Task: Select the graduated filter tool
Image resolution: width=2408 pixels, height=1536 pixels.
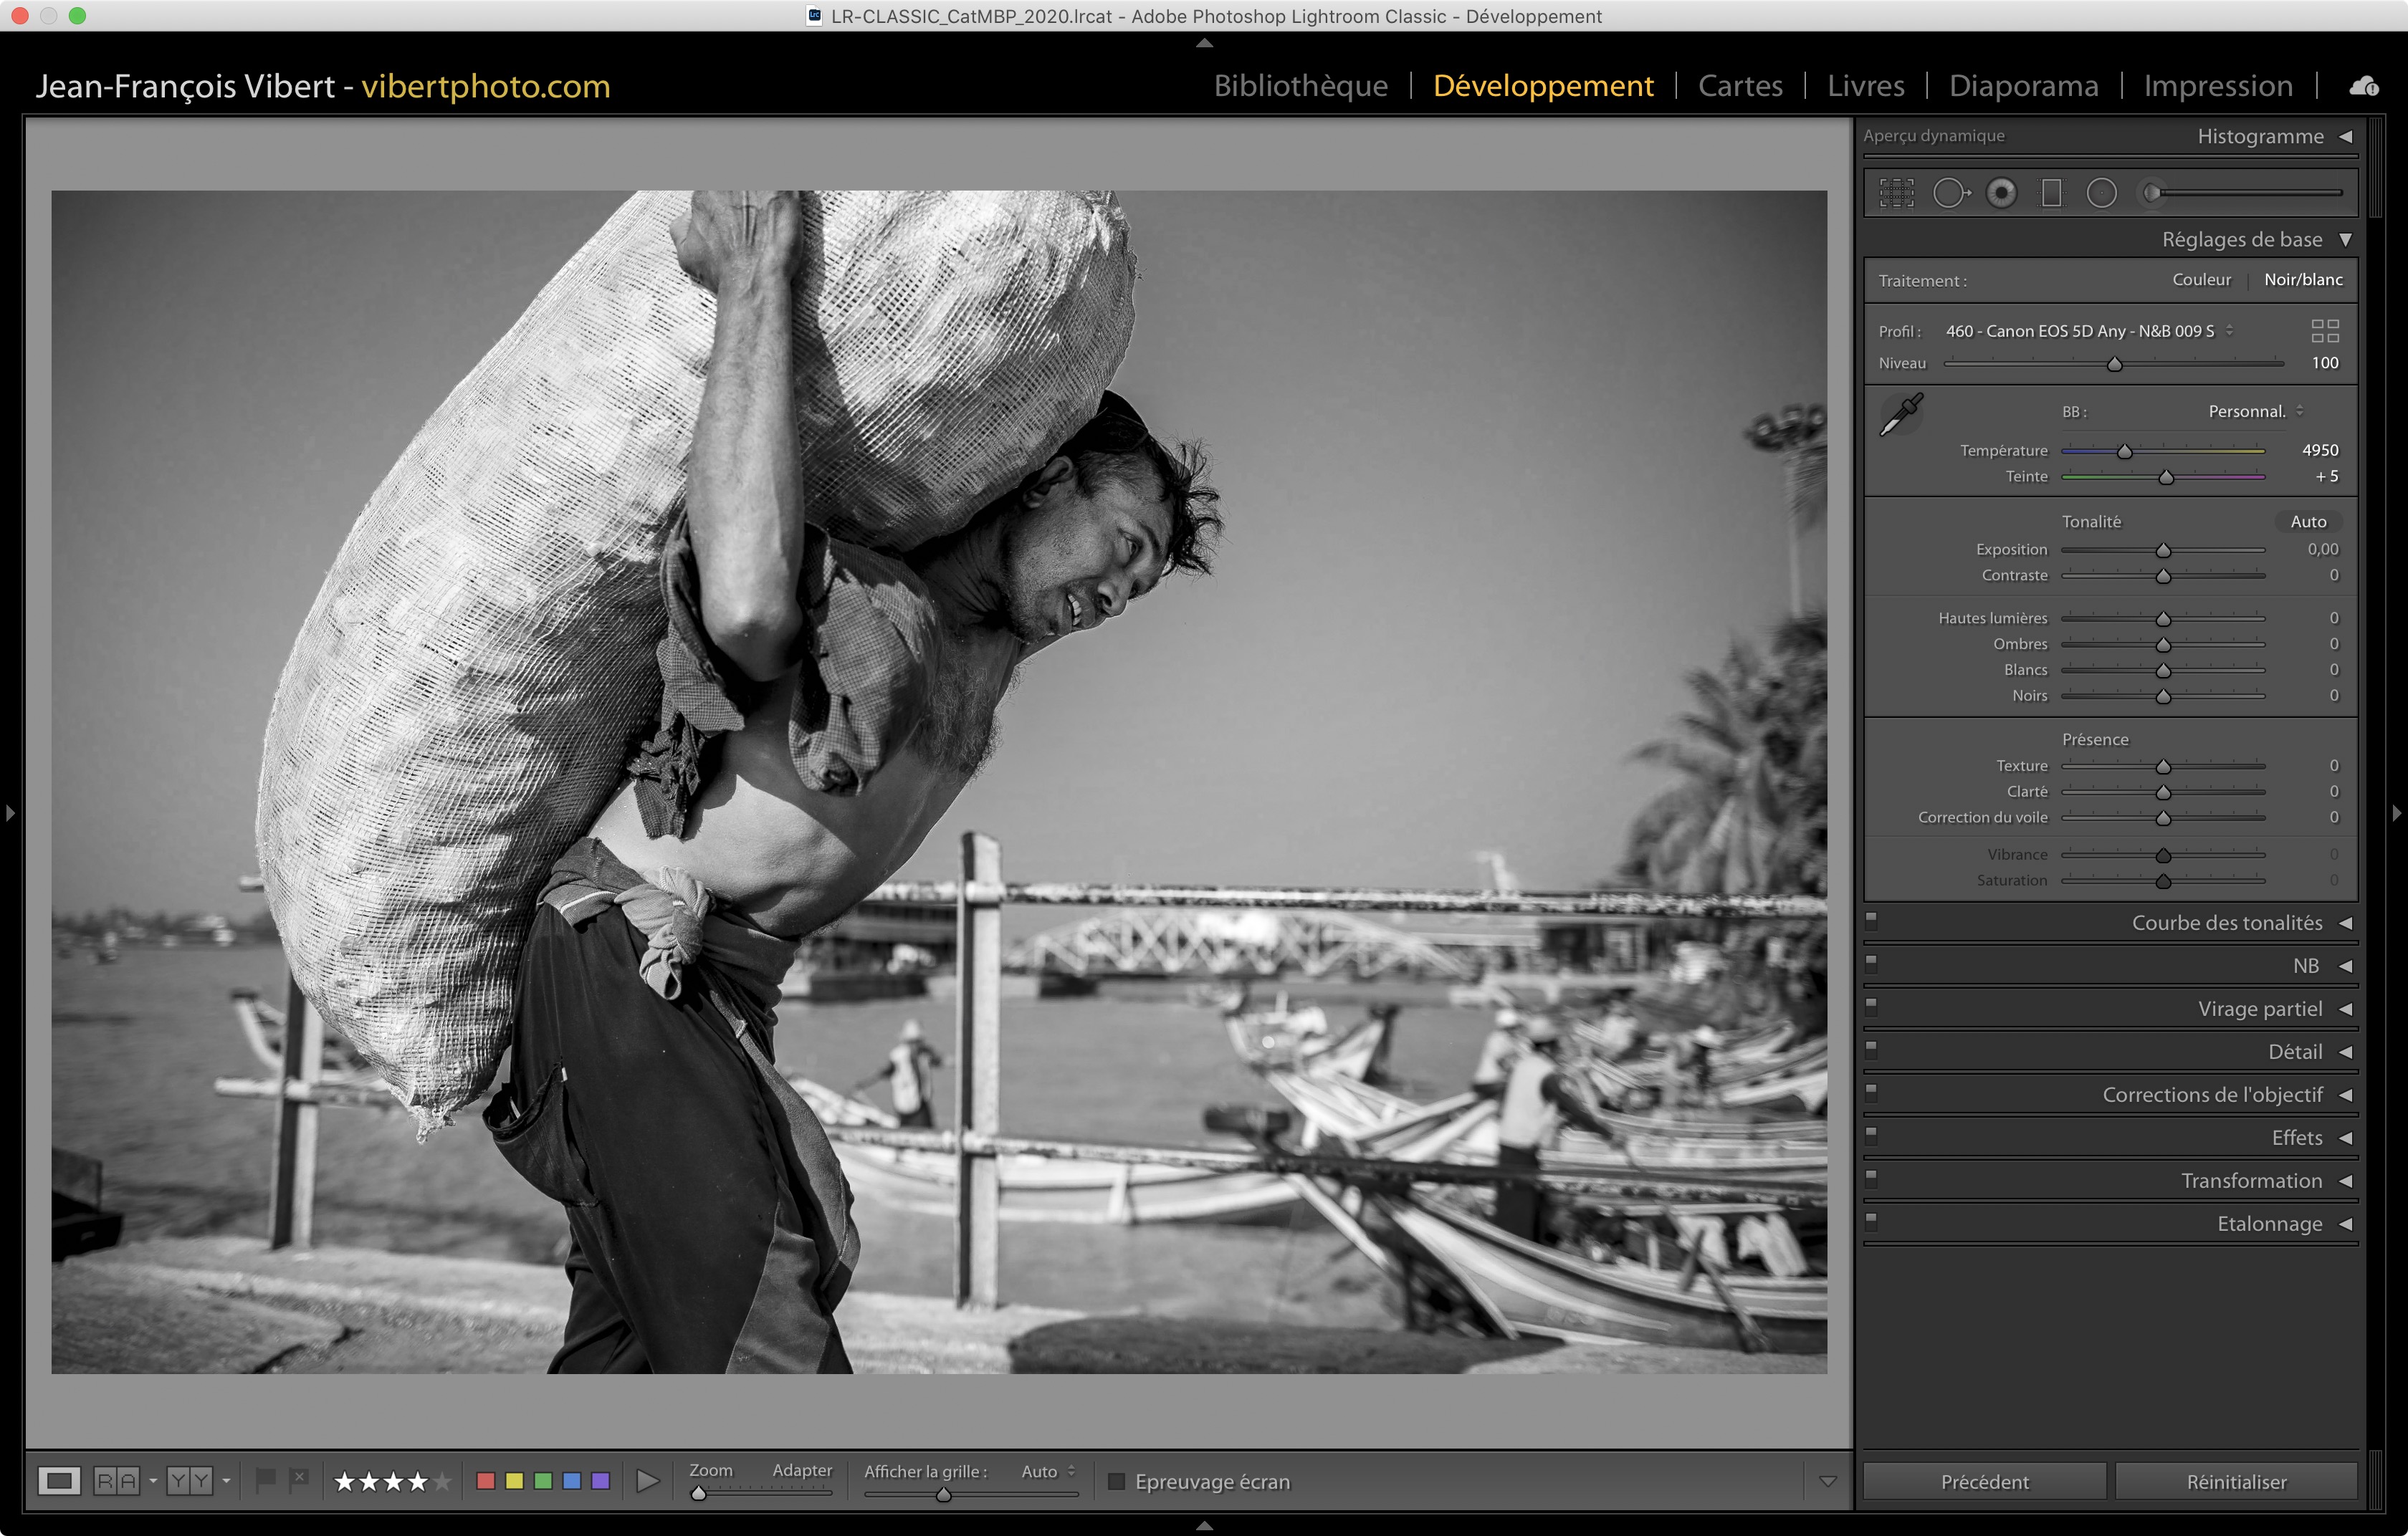Action: pyautogui.click(x=2051, y=193)
